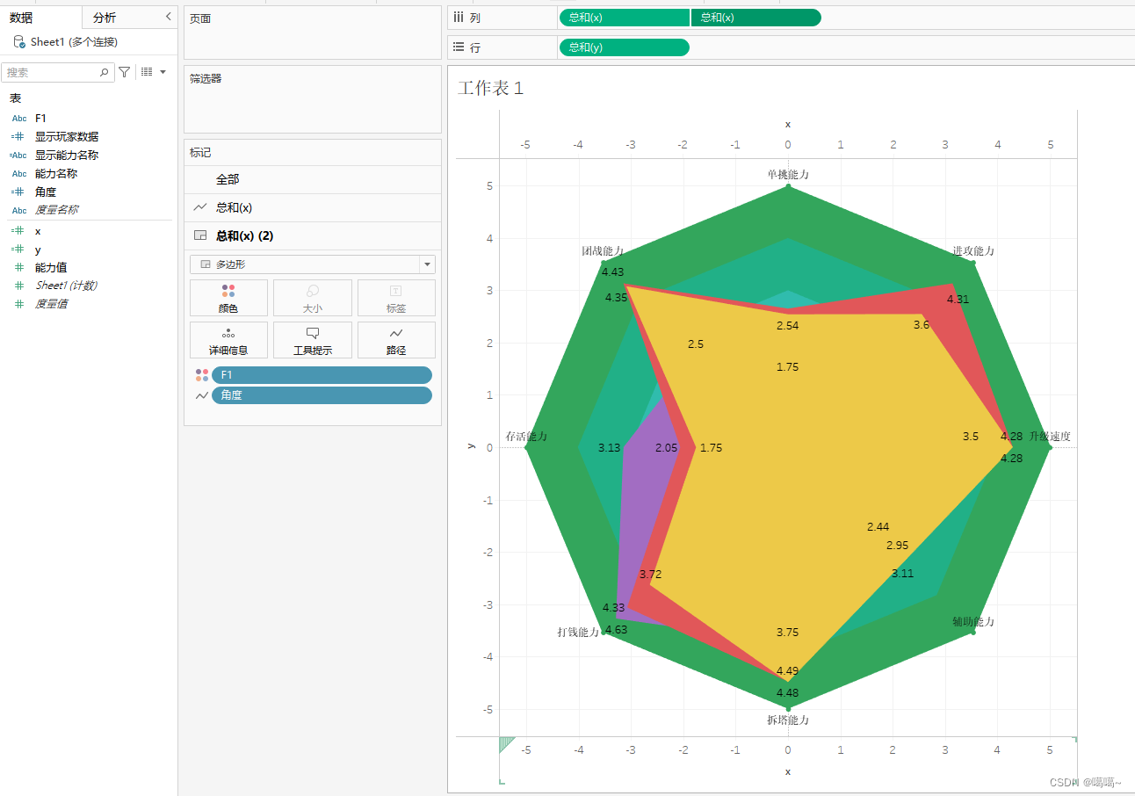Click the 筛选器 shelf area

pyautogui.click(x=312, y=99)
